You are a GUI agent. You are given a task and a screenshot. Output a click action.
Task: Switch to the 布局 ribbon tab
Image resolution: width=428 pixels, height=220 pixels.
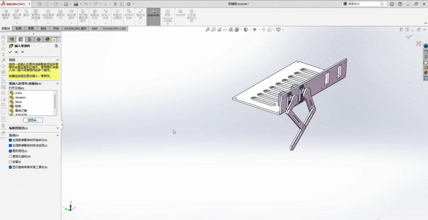pyautogui.click(x=18, y=29)
